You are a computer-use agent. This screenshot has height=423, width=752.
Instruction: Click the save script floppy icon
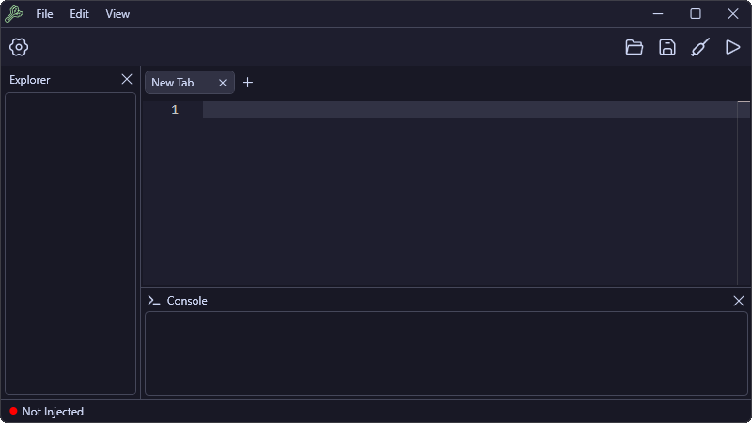[667, 47]
